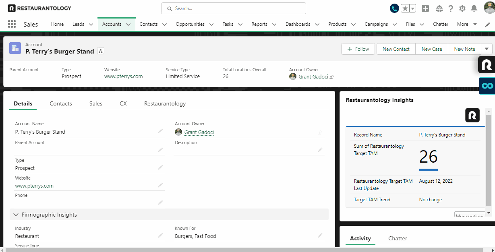Expand the Files nav dropdown chevron
The image size is (495, 252).
coord(422,25)
